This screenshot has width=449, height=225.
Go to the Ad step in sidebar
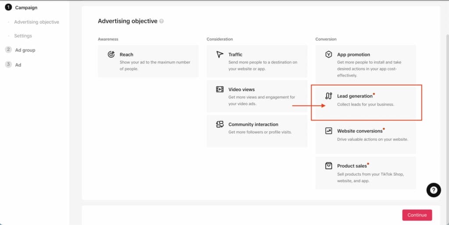[18, 65]
